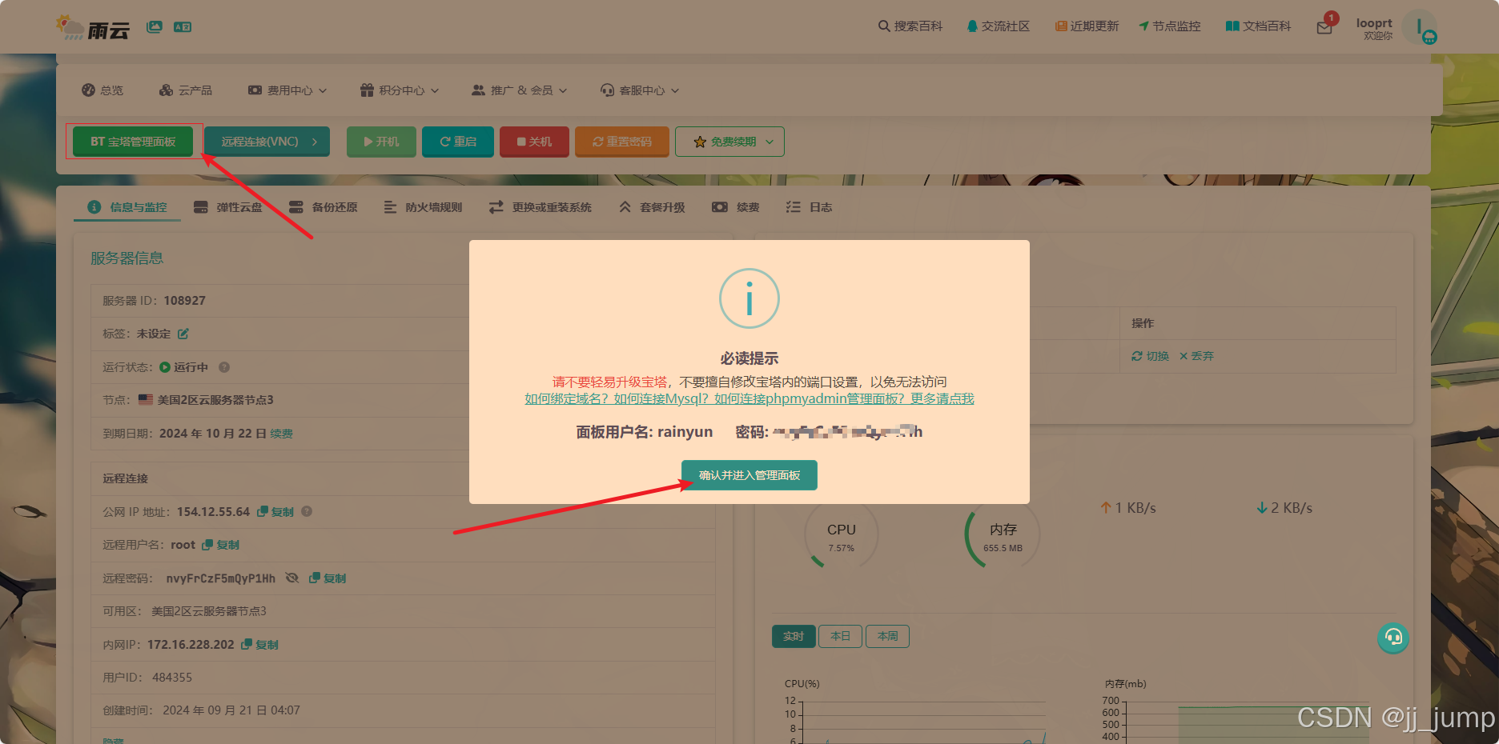This screenshot has height=744, width=1499.
Task: Click CPU usage gauge
Action: [x=842, y=536]
